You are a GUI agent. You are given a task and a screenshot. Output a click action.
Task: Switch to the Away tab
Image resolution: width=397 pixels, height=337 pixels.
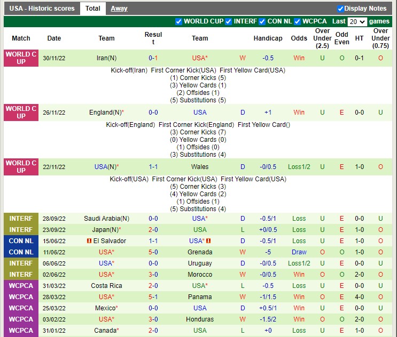pyautogui.click(x=119, y=9)
